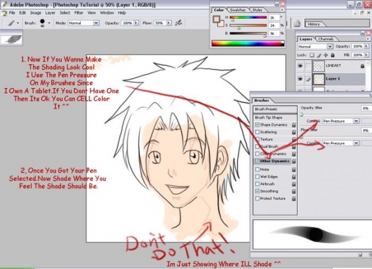
Task: Open the Help menu
Action: [122, 13]
